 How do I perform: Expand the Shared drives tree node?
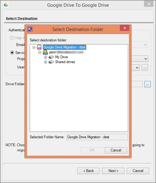tap(45, 62)
